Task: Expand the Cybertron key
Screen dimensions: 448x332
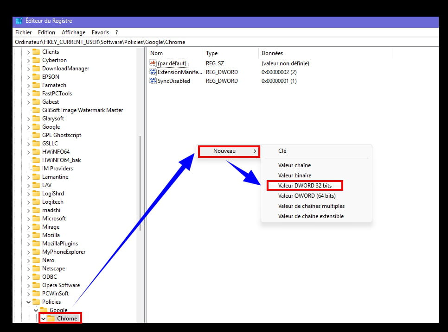Action: click(28, 61)
